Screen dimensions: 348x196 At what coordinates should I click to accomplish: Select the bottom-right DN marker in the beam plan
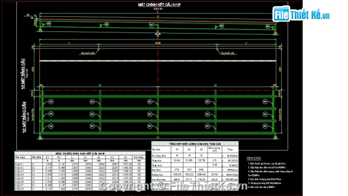(x=265, y=126)
